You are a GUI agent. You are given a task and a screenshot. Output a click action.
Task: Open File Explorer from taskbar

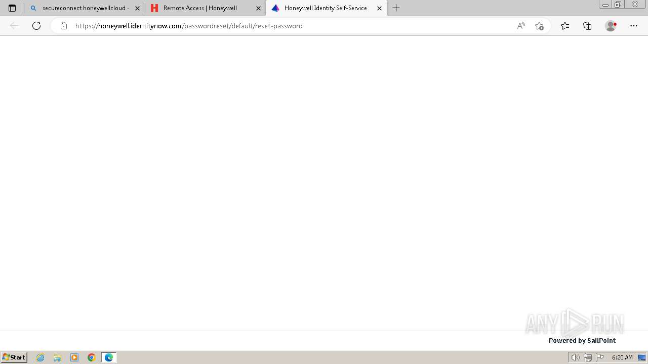pos(57,357)
